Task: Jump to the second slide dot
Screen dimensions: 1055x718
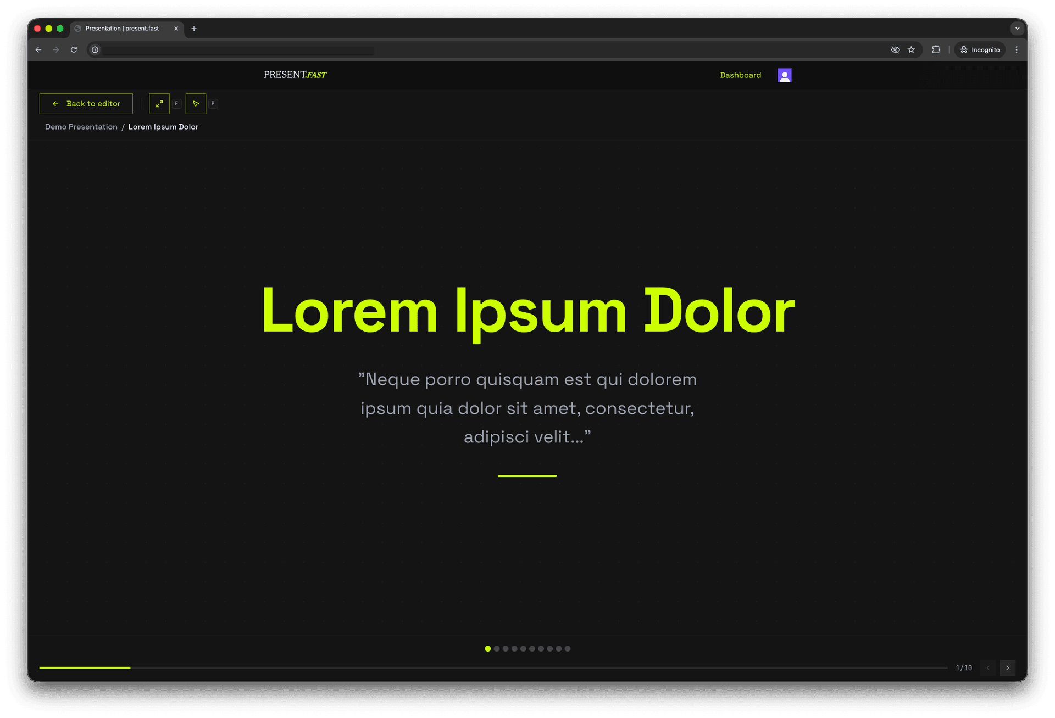Action: pyautogui.click(x=497, y=649)
